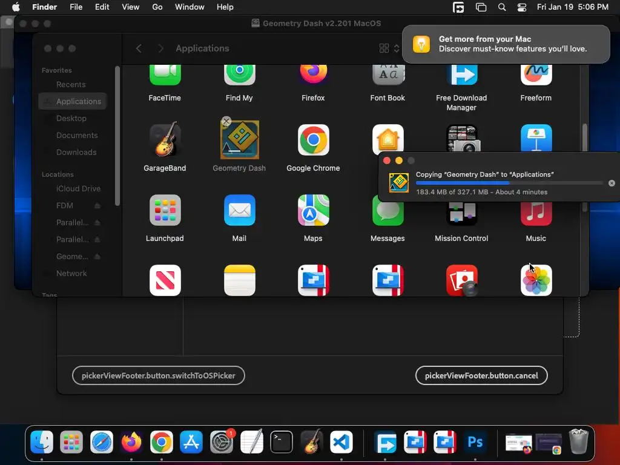Open Finder from the Dock

pos(42,441)
